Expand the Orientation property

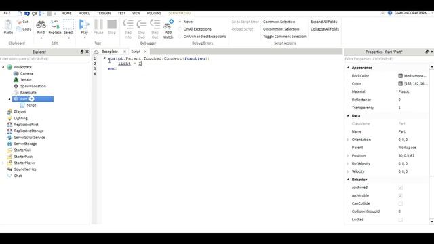click(348, 140)
